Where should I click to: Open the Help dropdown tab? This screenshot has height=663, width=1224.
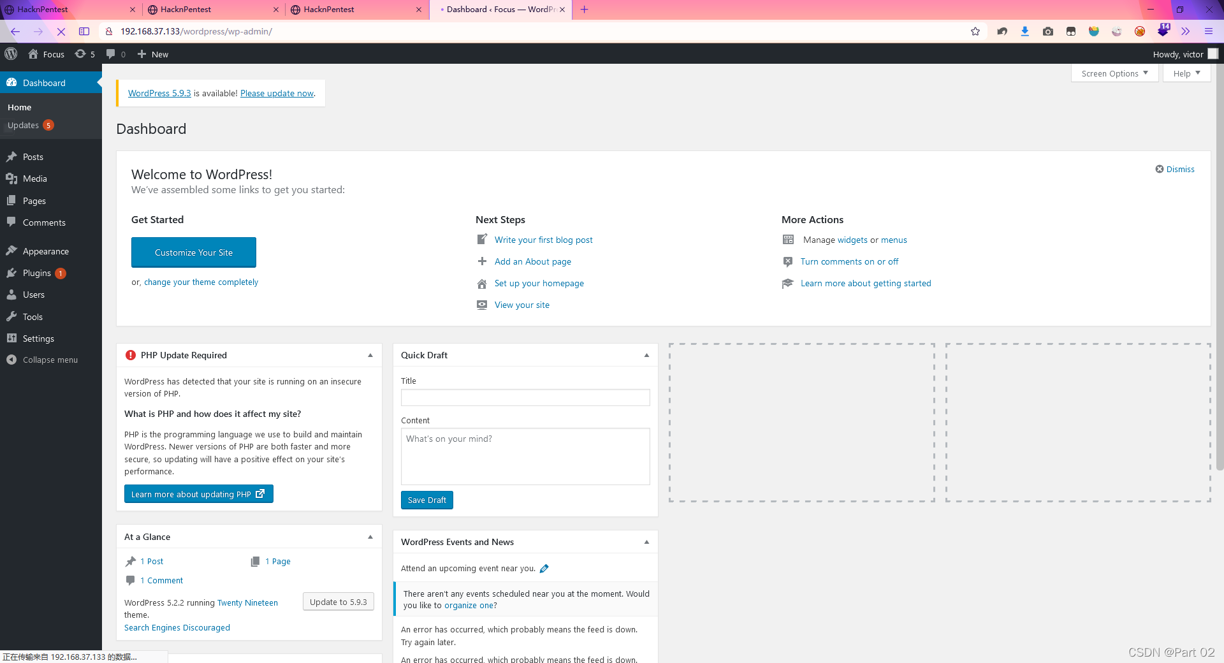1186,73
